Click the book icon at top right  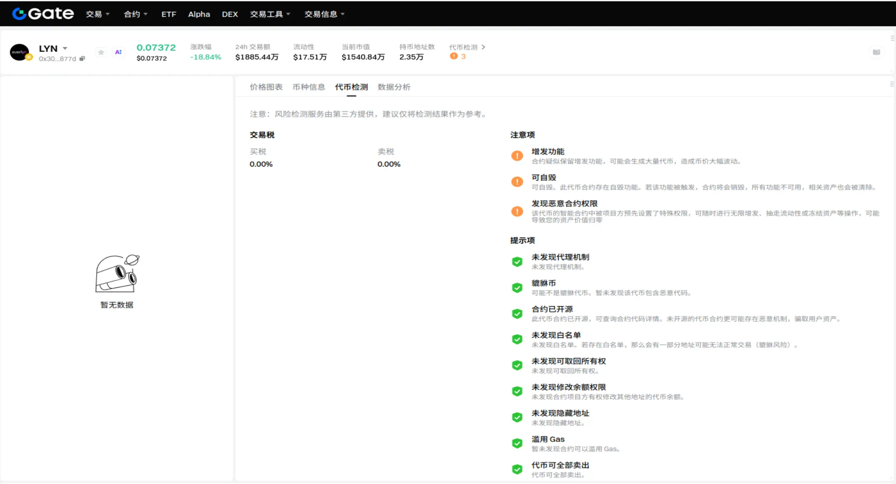(876, 52)
